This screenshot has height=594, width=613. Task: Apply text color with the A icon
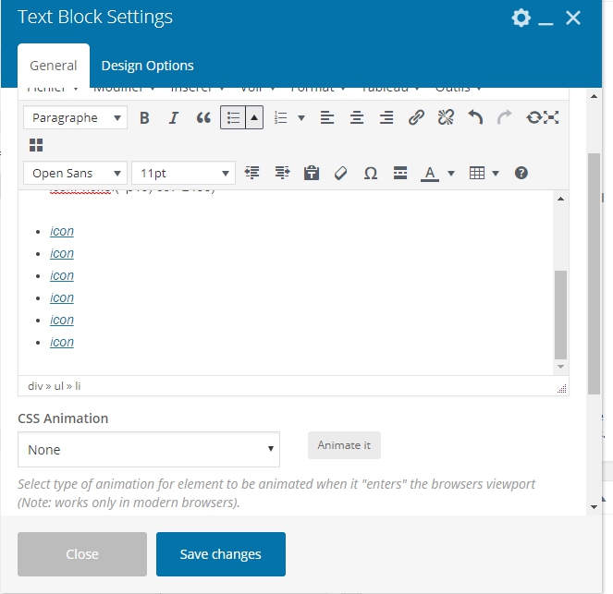430,173
